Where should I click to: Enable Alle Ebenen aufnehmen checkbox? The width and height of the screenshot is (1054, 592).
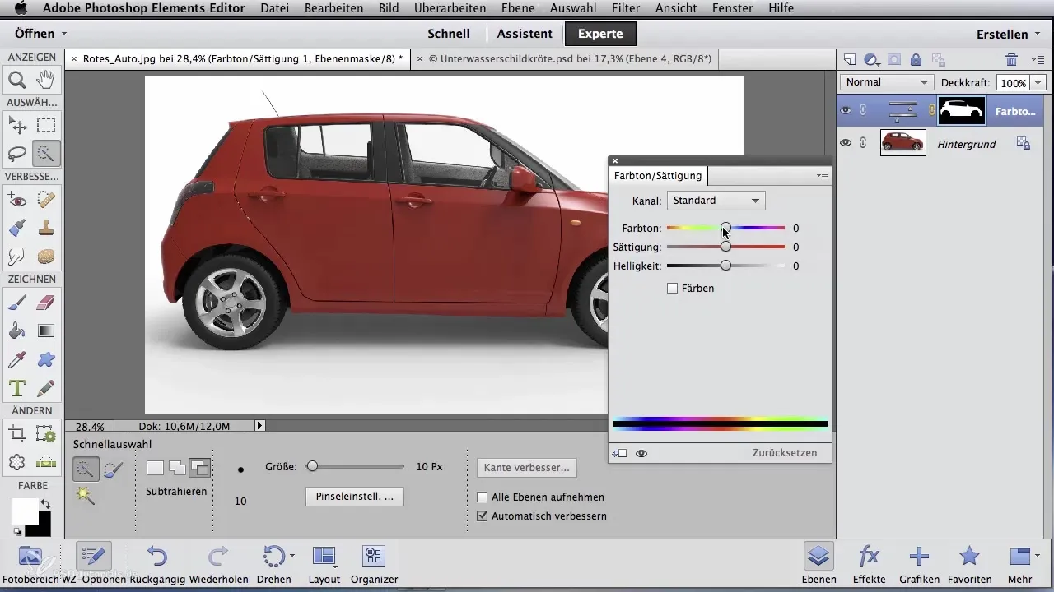tap(483, 497)
